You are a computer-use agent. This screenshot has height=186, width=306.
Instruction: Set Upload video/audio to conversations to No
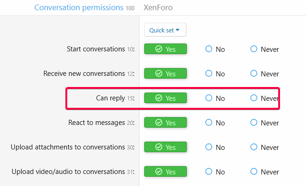(x=209, y=172)
